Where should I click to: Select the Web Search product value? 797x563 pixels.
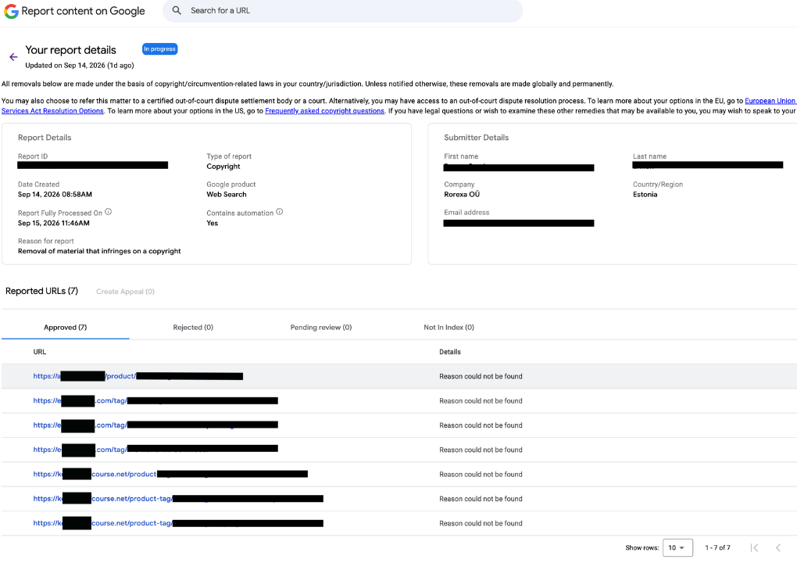click(226, 194)
